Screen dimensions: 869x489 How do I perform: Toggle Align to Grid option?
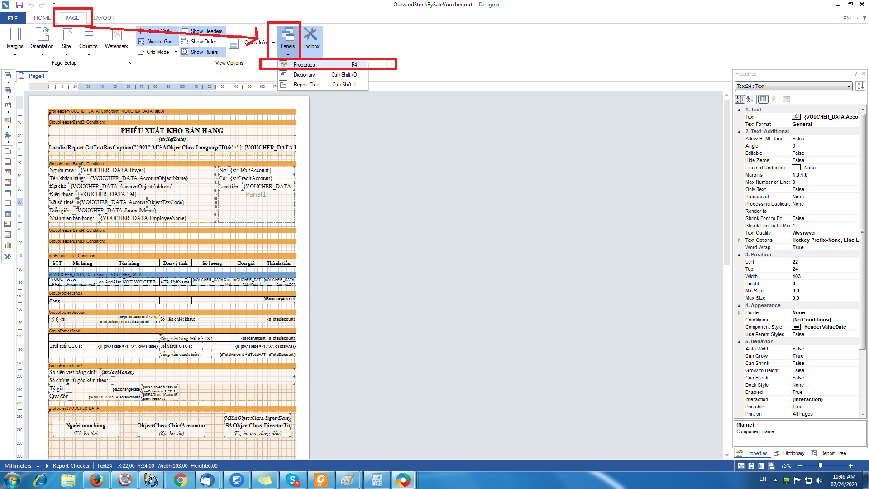(155, 42)
